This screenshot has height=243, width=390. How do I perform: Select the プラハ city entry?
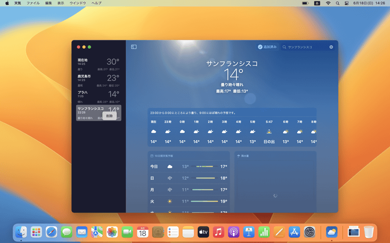[98, 97]
